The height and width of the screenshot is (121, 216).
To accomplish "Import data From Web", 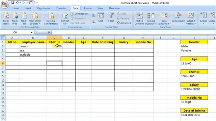I will 15,18.
